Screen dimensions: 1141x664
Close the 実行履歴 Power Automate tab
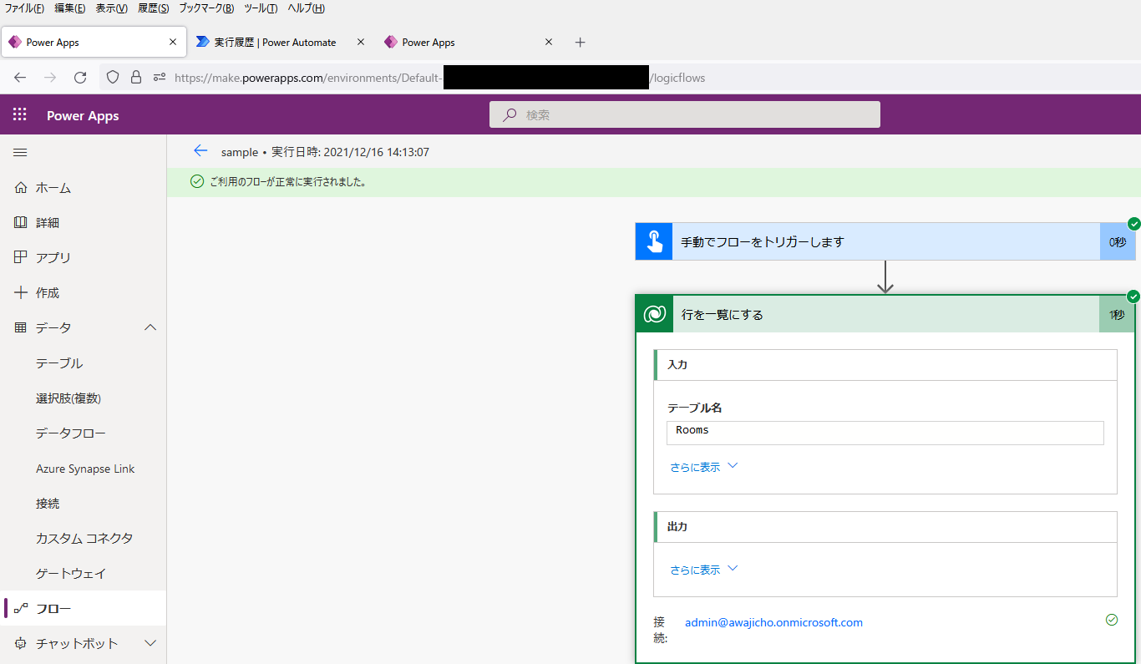(x=361, y=42)
